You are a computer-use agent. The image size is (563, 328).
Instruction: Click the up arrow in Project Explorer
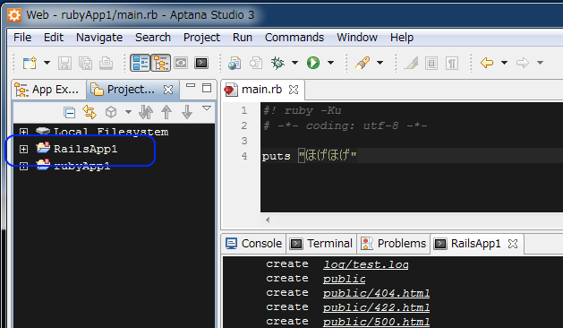pyautogui.click(x=166, y=112)
